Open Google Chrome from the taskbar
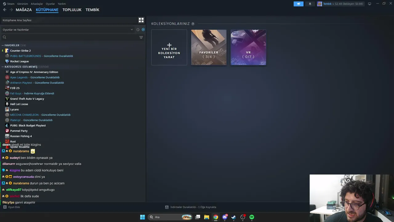394x222 pixels. pyautogui.click(x=215, y=217)
